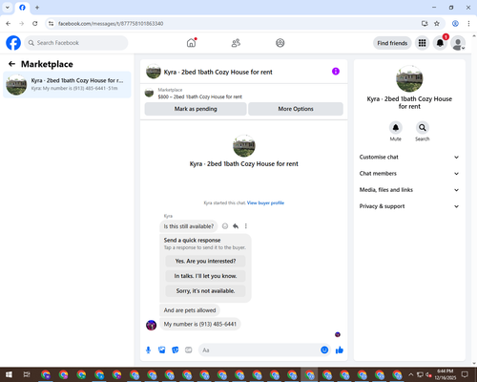Screen dimensions: 477x382
Task: View site information icon in address bar
Action: point(51,24)
